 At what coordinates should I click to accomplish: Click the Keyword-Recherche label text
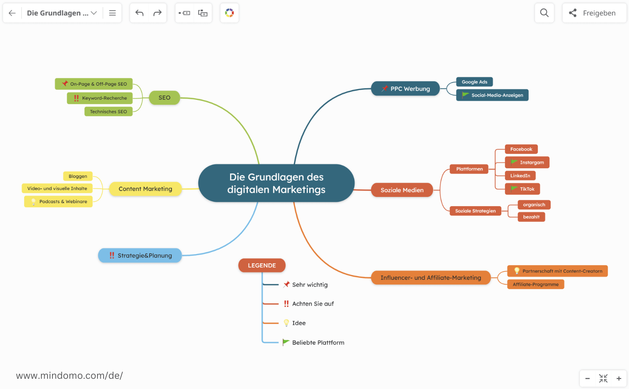[x=104, y=98]
